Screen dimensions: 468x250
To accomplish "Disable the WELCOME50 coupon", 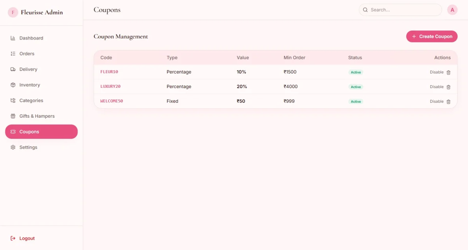I will 437,102.
